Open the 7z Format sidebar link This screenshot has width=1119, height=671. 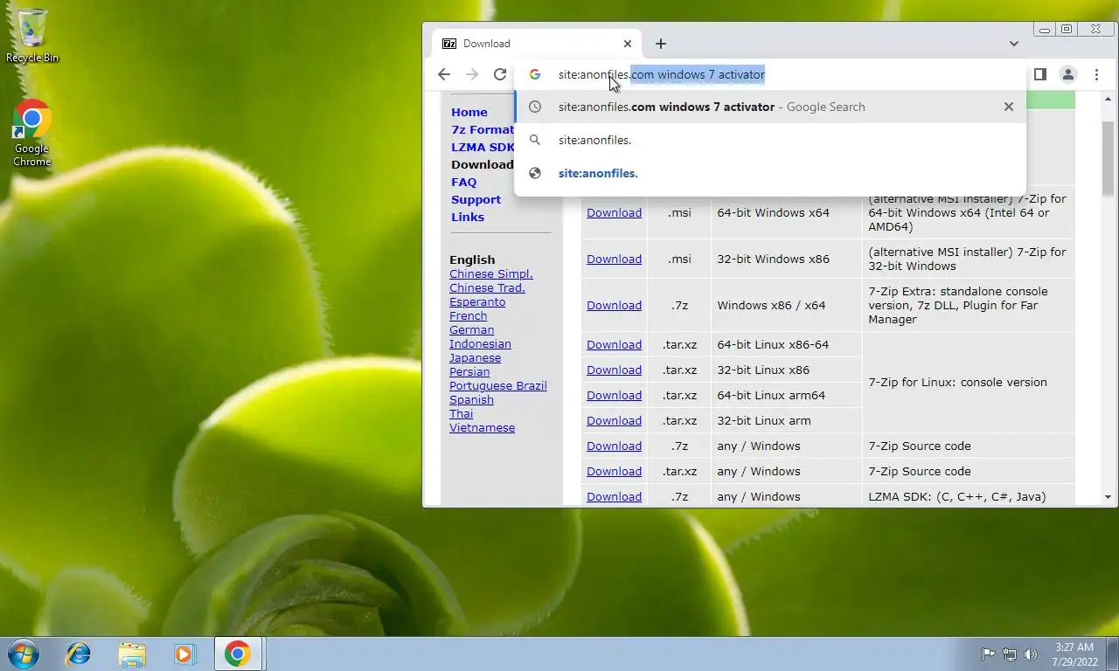click(483, 129)
